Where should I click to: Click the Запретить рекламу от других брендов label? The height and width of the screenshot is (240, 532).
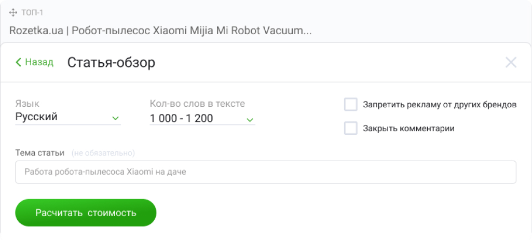pos(439,105)
